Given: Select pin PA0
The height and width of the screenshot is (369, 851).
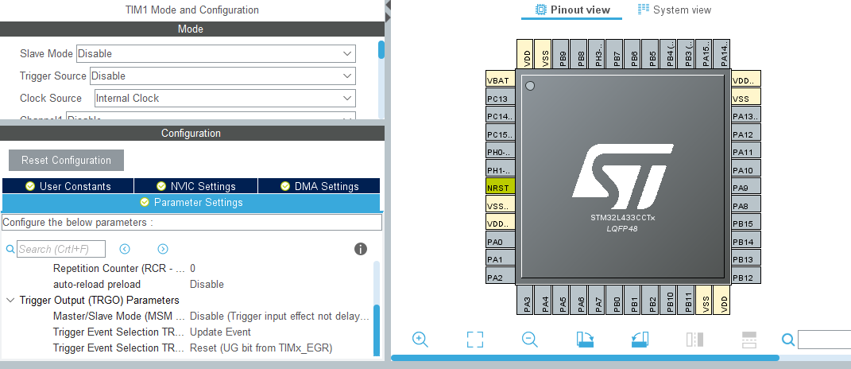Looking at the screenshot, I should tap(500, 241).
